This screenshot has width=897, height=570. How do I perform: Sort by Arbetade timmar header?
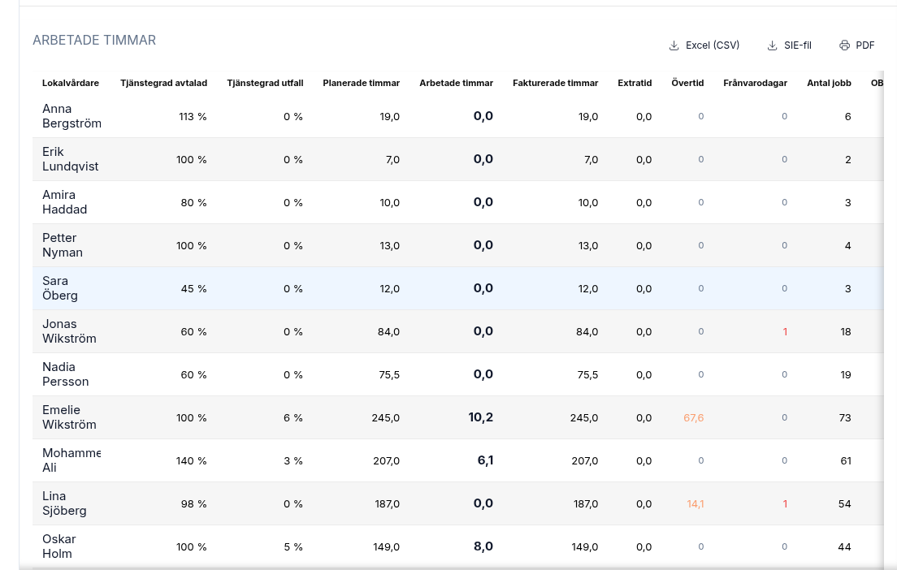coord(456,83)
